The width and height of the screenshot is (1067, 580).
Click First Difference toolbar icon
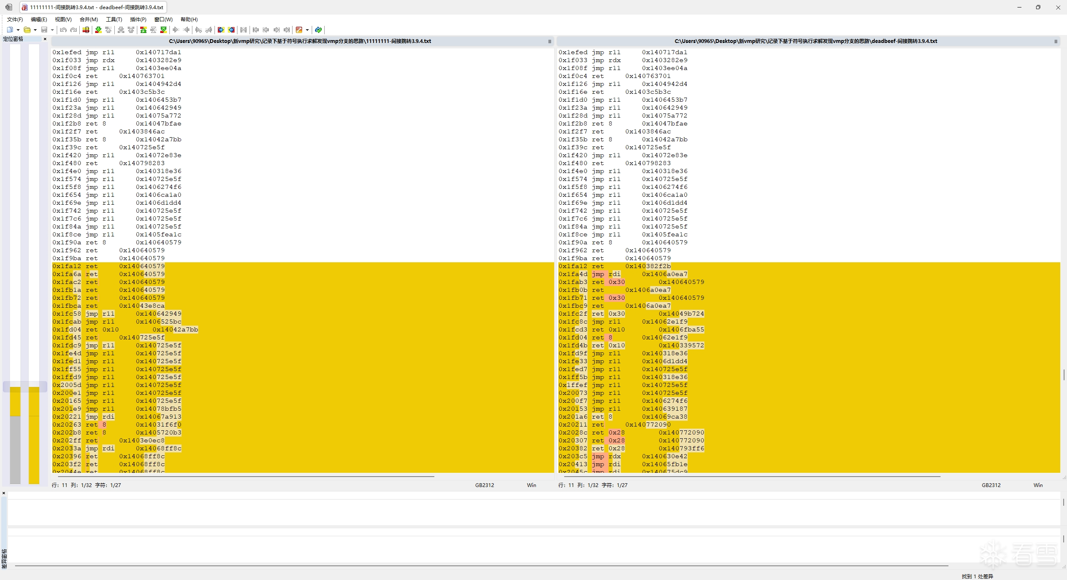(143, 30)
